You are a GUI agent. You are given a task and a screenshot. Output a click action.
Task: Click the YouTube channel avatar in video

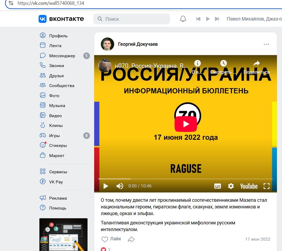105,66
